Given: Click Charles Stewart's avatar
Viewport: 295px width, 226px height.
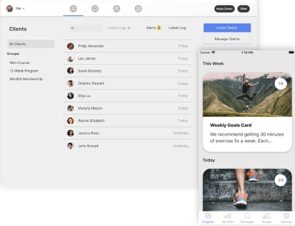Looking at the screenshot, I should point(71,83).
